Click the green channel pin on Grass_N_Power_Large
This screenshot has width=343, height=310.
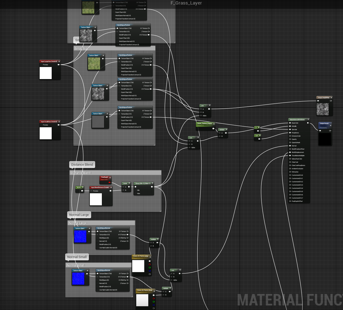click(150, 268)
